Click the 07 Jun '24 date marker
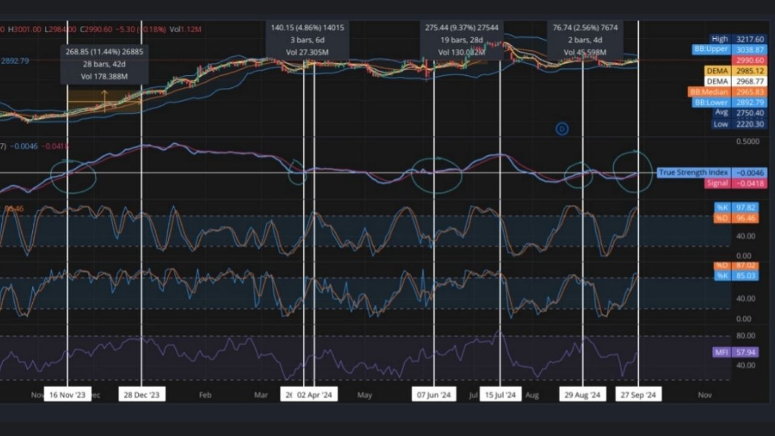Image resolution: width=775 pixels, height=436 pixels. 434,395
